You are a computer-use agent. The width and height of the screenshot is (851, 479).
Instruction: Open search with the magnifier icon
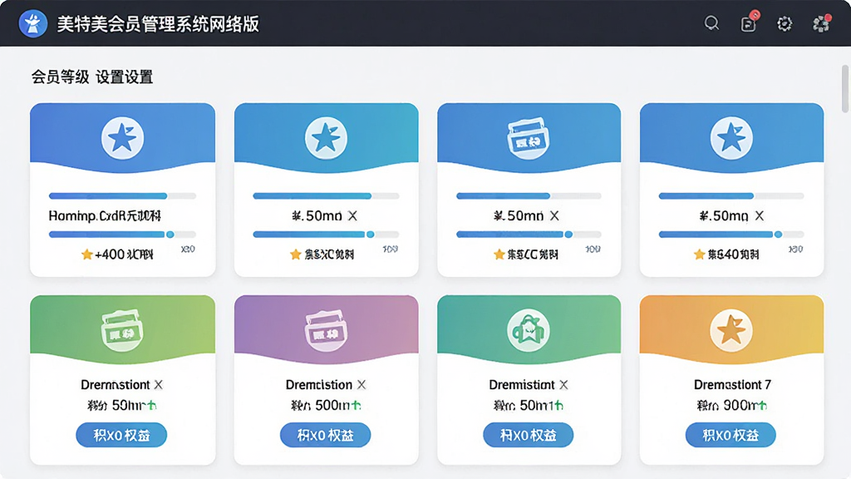pyautogui.click(x=711, y=23)
